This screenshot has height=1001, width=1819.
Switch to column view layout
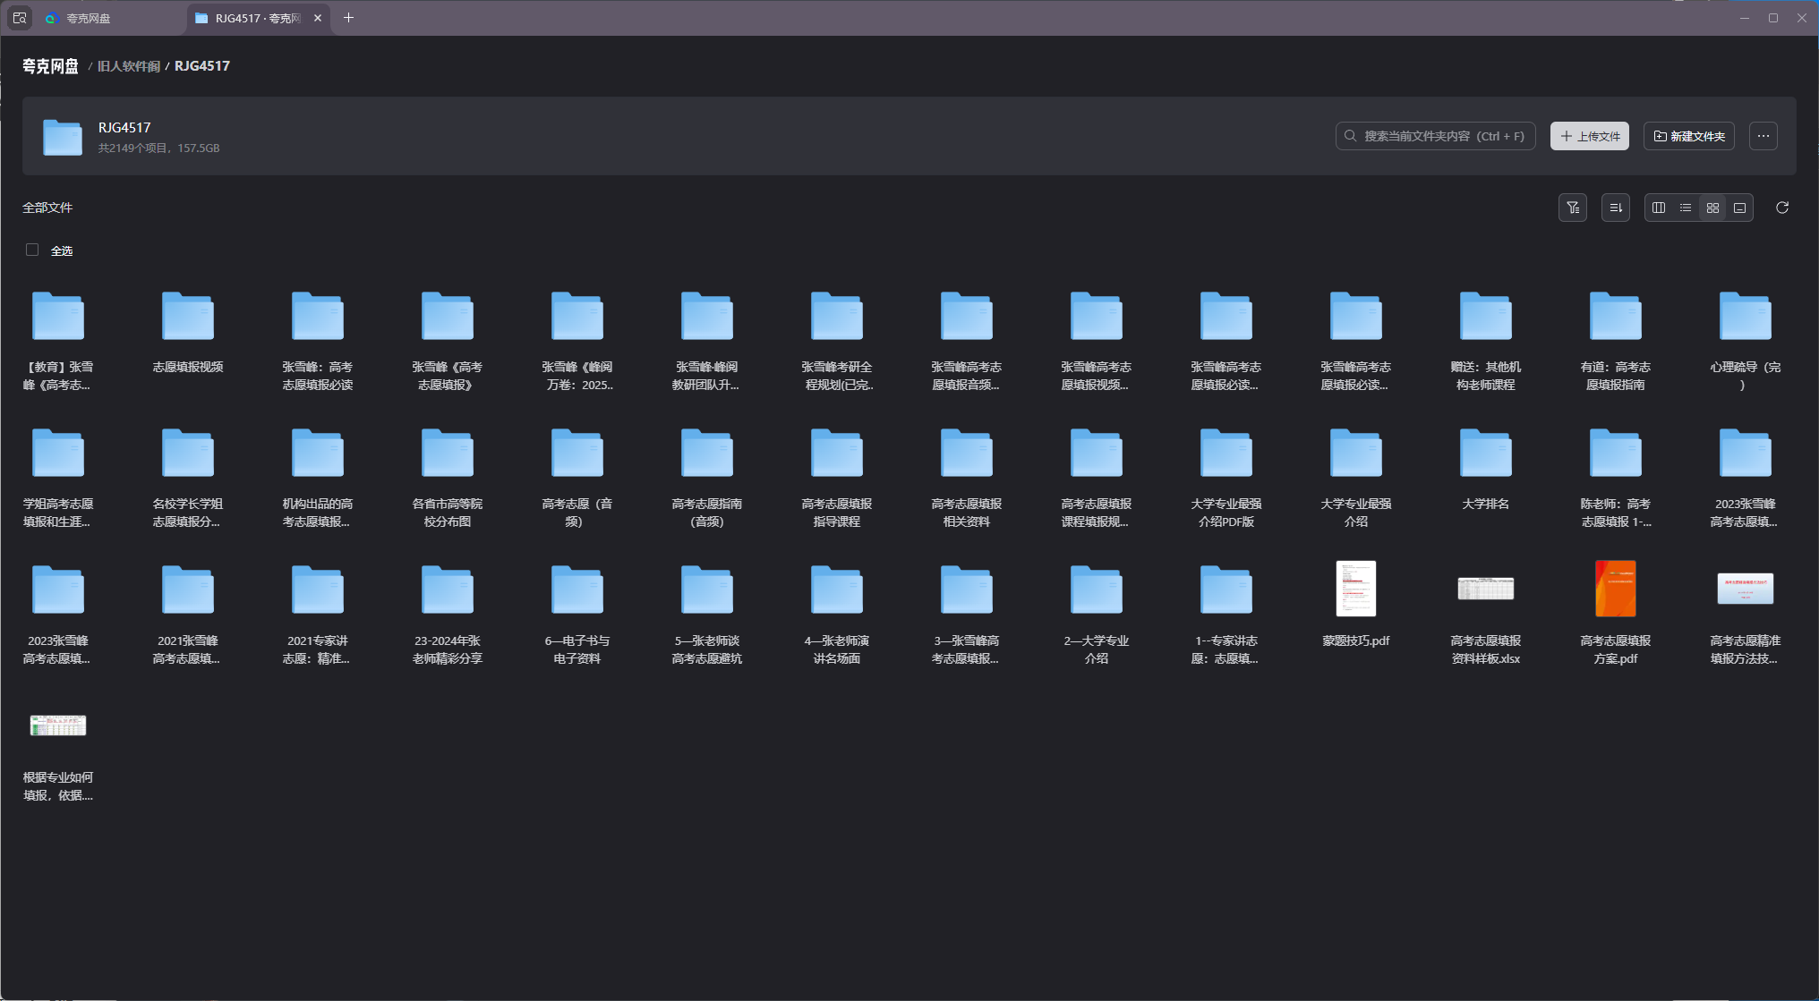click(1659, 208)
